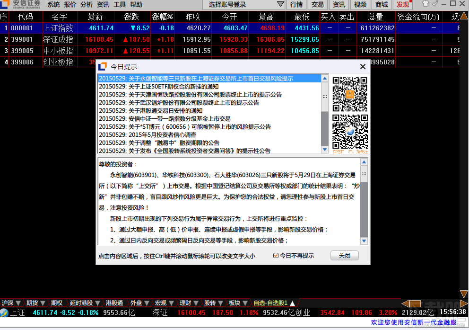Sort by the 涨幅% column header
469x330 pixels.
(x=163, y=17)
